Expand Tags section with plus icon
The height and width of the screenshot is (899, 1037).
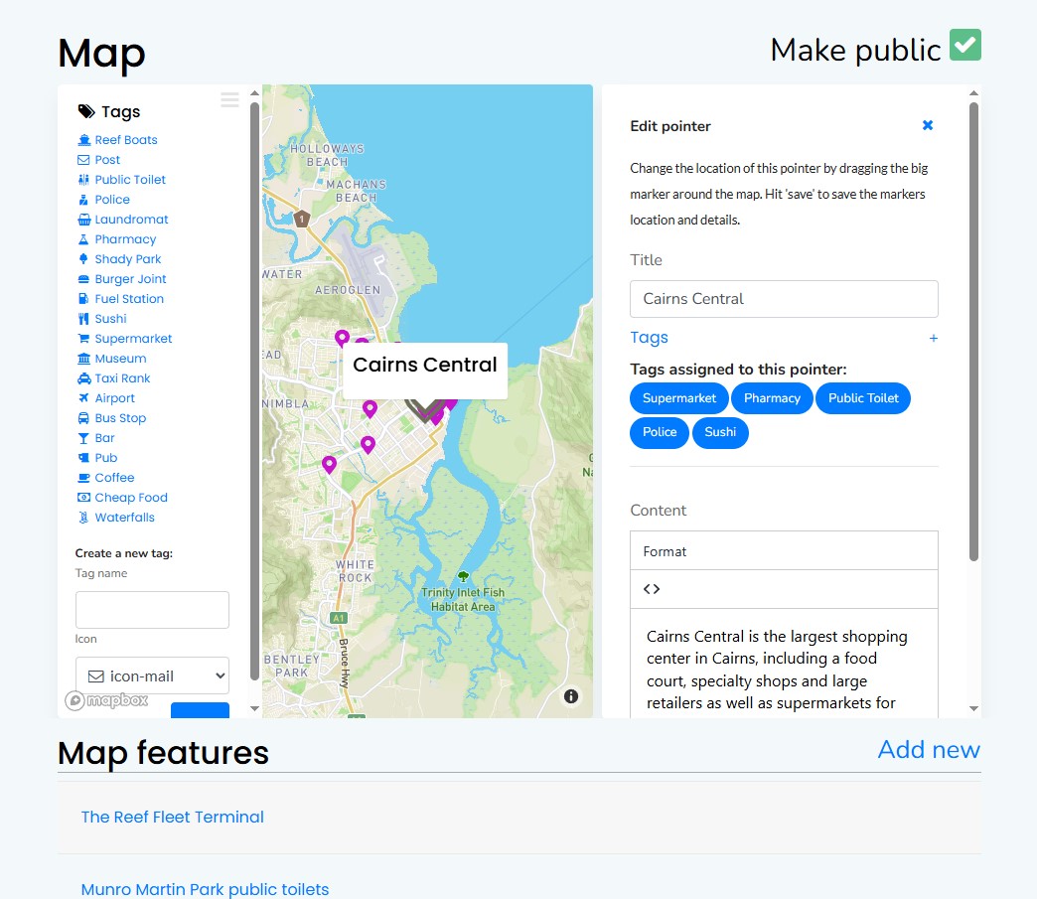tap(933, 339)
